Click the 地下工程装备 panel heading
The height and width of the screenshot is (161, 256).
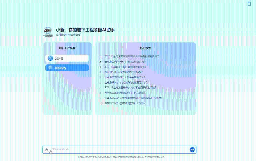67,48
